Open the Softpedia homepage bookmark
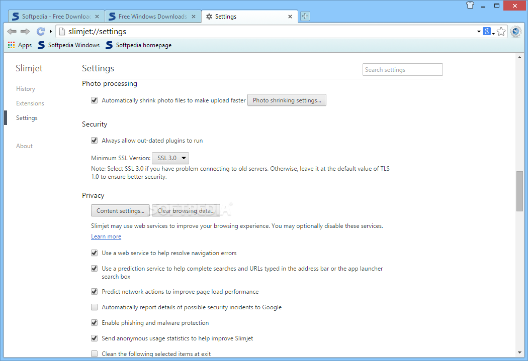 point(139,45)
